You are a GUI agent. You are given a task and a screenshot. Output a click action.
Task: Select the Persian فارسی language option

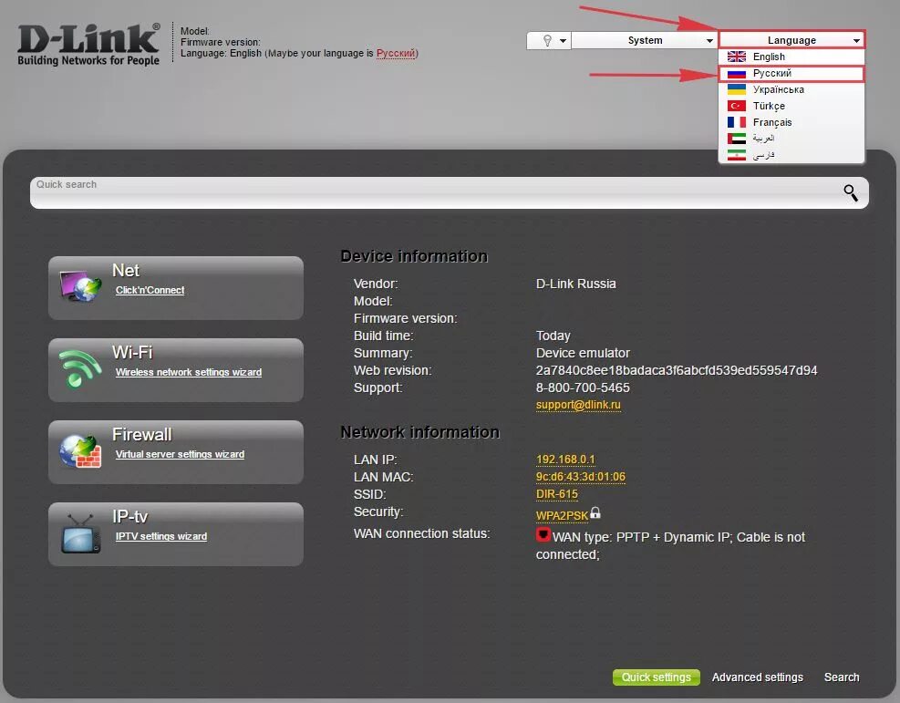click(x=791, y=155)
